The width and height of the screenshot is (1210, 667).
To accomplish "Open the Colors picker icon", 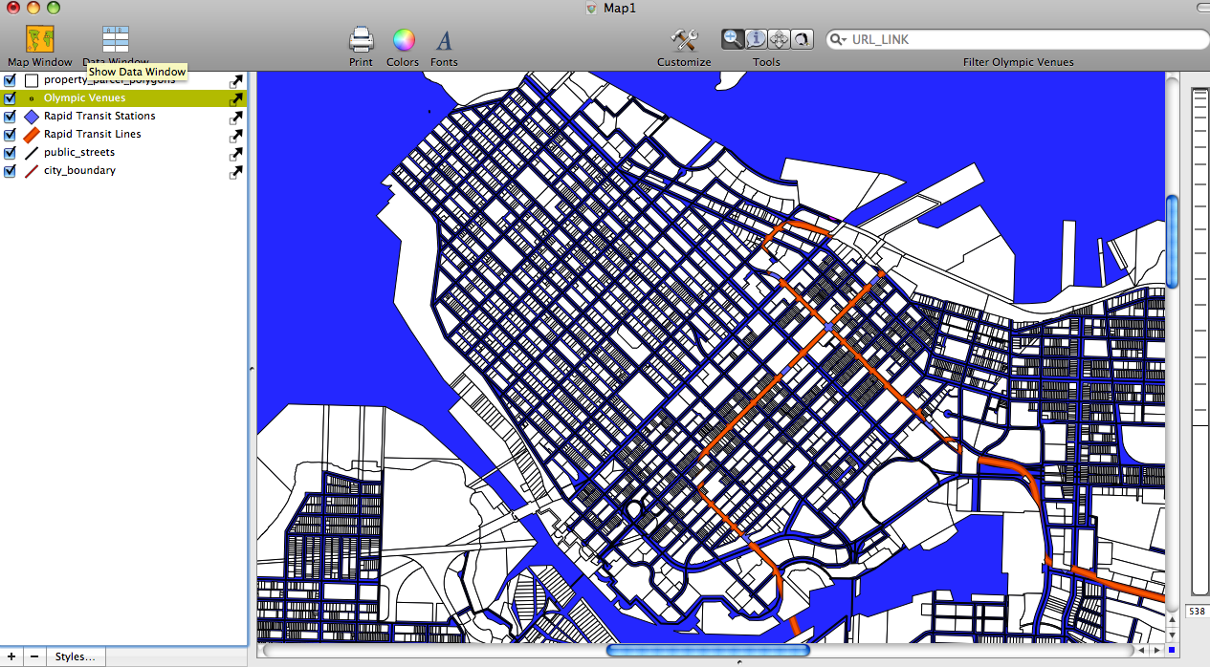I will coord(403,40).
